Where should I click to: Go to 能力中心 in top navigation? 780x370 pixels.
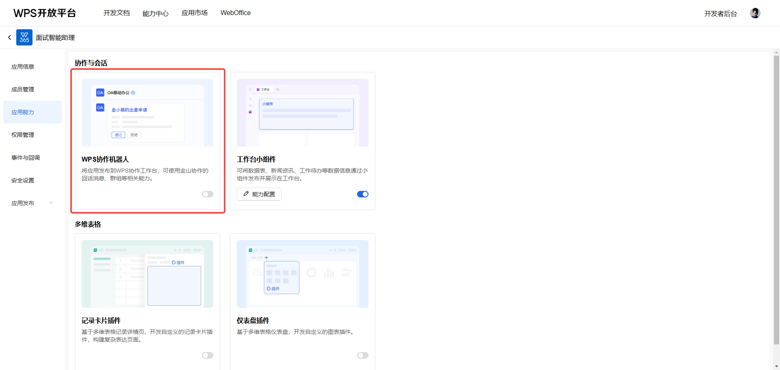tap(156, 13)
